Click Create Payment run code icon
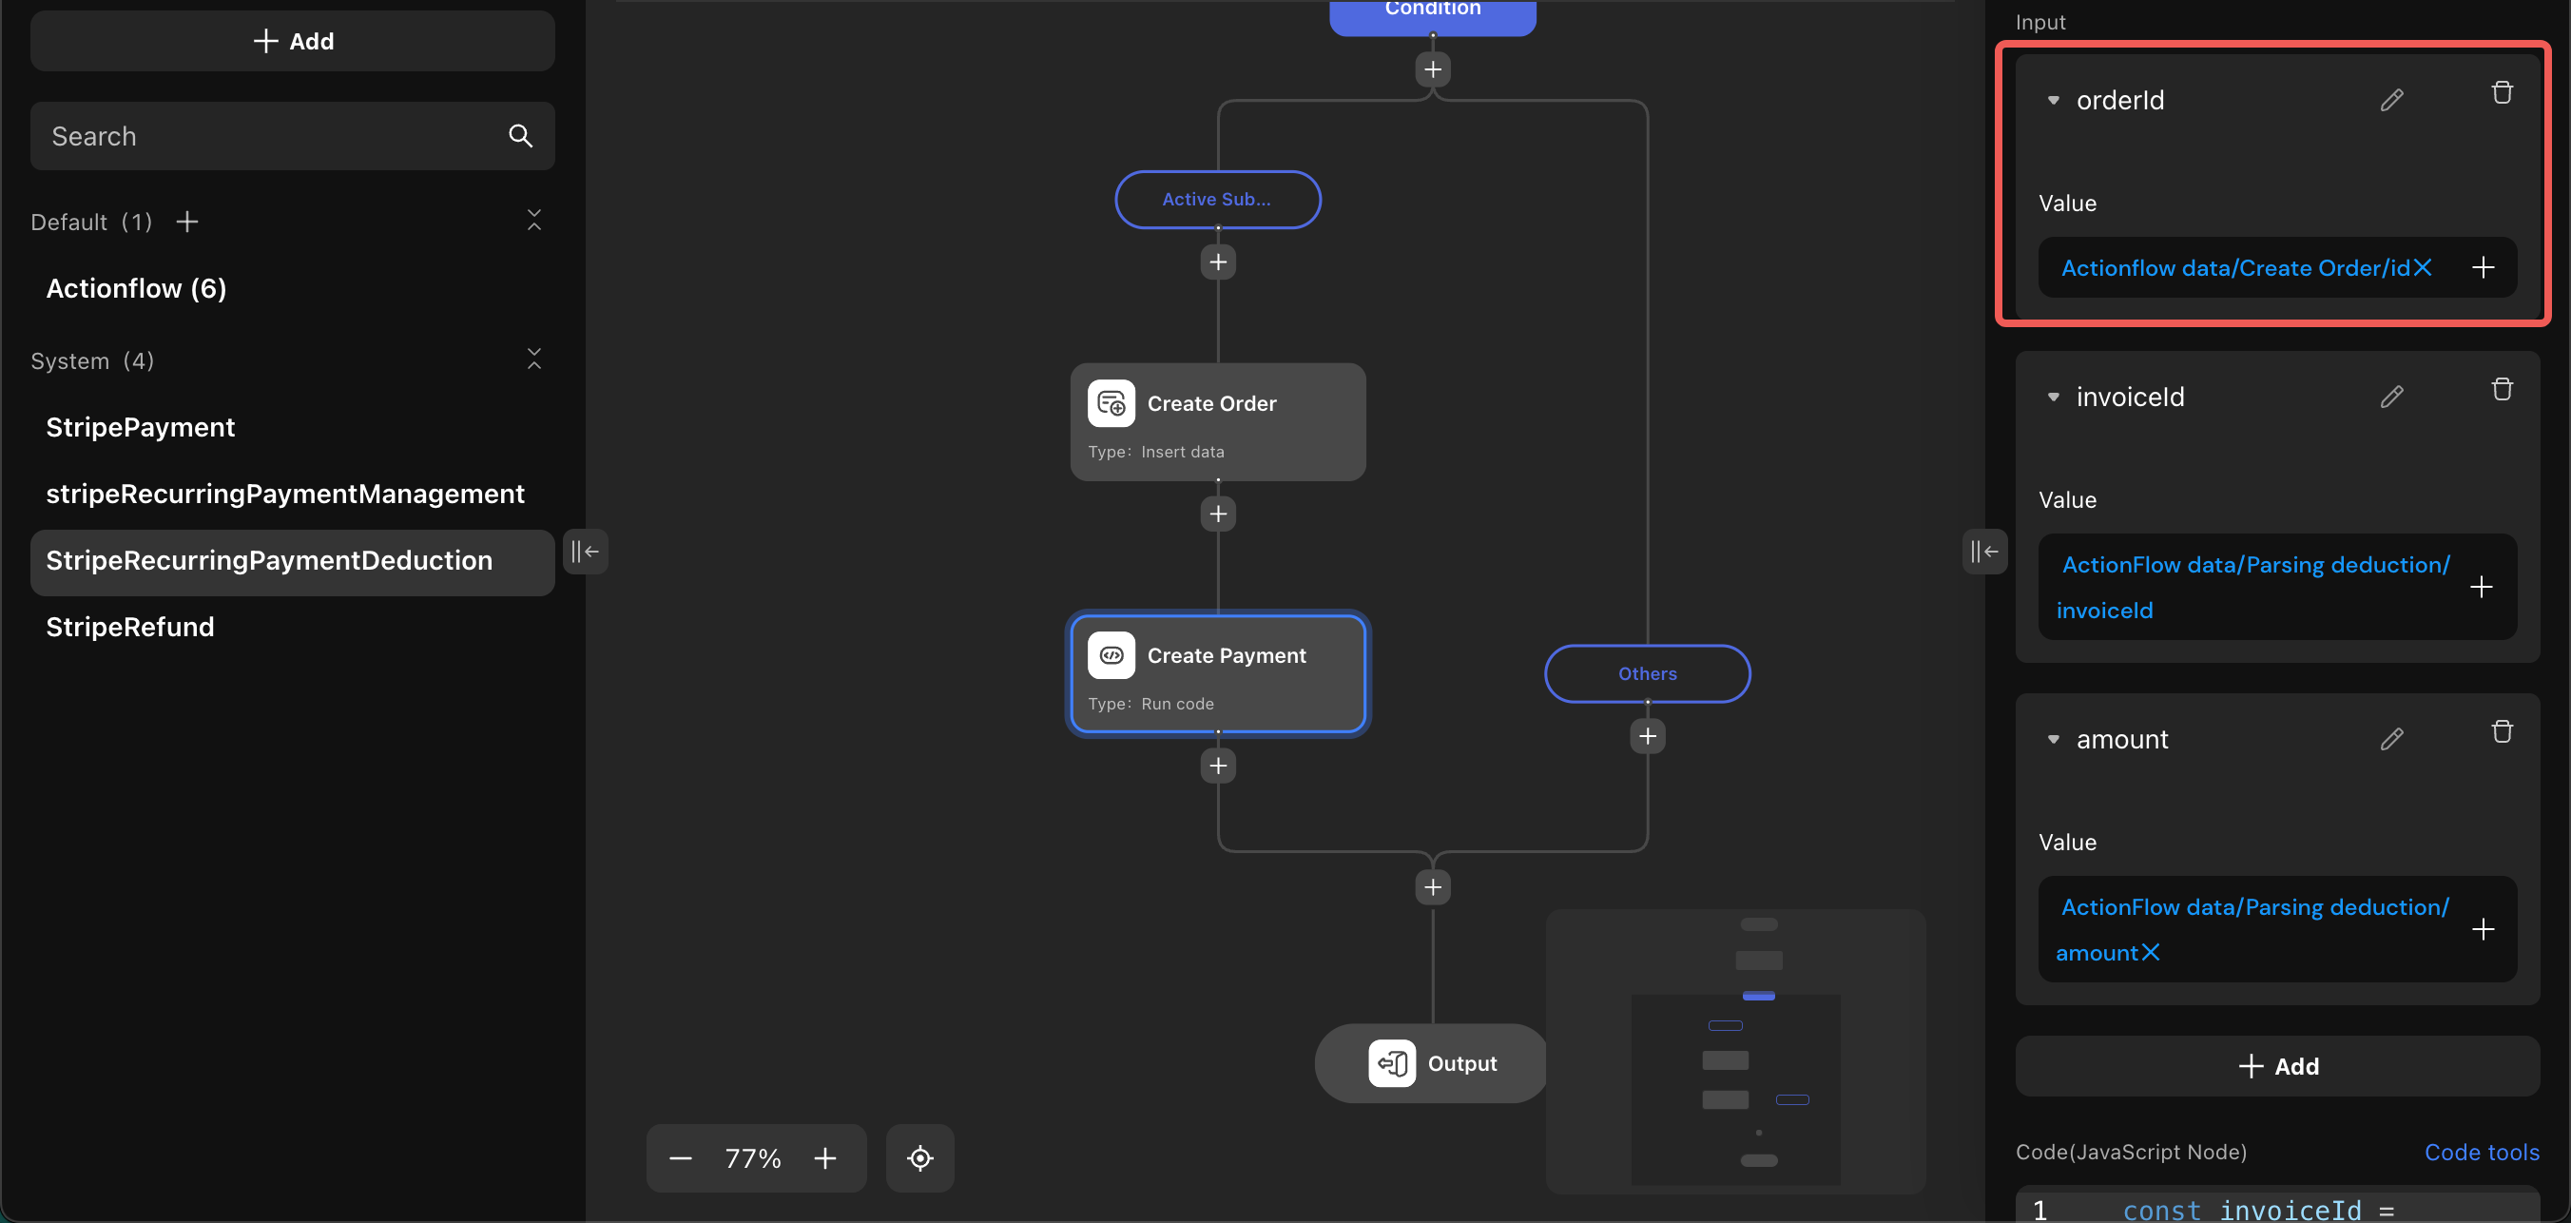The image size is (2571, 1223). coord(1111,656)
